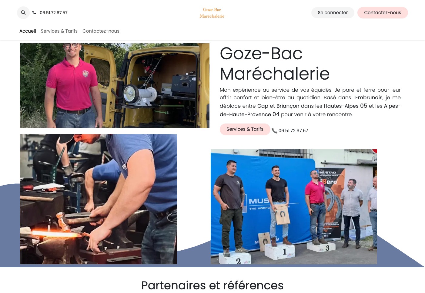
Task: Click pink Contactez-nous header button
Action: [x=383, y=13]
